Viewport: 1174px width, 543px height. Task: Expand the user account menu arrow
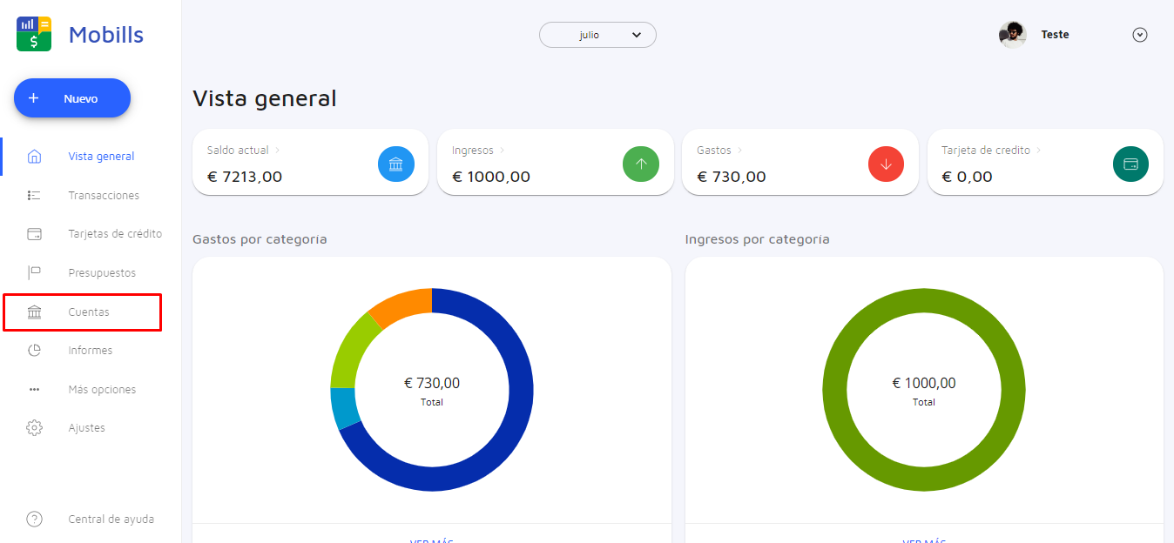tap(1139, 35)
